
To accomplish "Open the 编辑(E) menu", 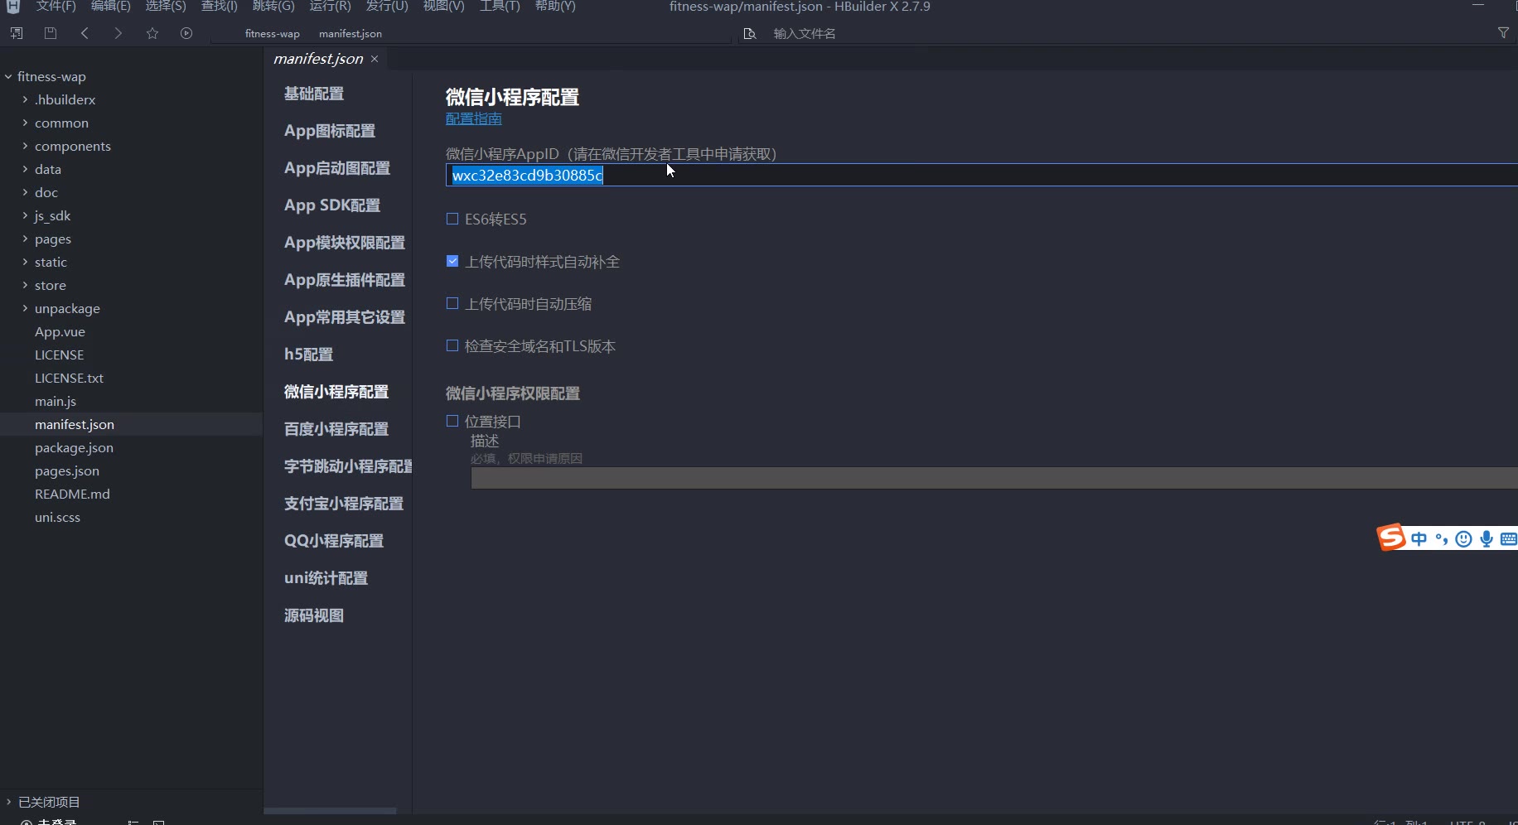I will tap(110, 7).
